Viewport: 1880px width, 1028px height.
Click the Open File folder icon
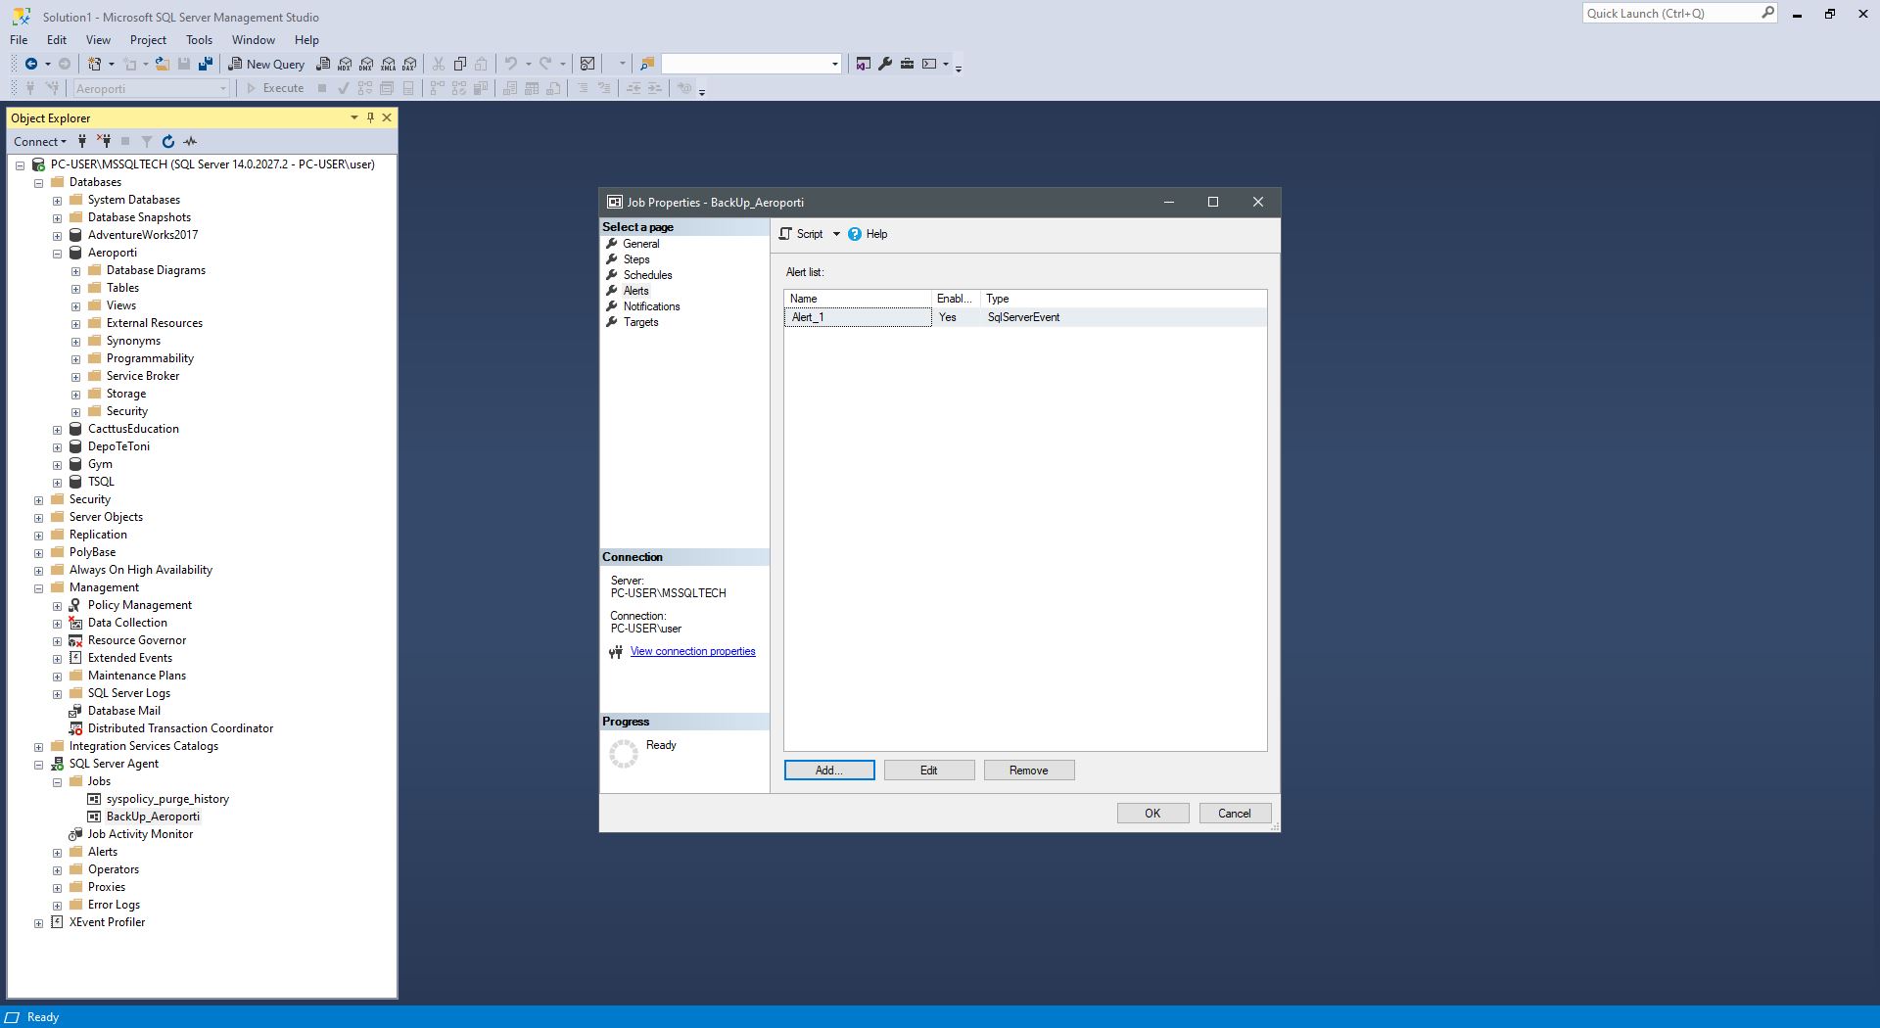(163, 64)
